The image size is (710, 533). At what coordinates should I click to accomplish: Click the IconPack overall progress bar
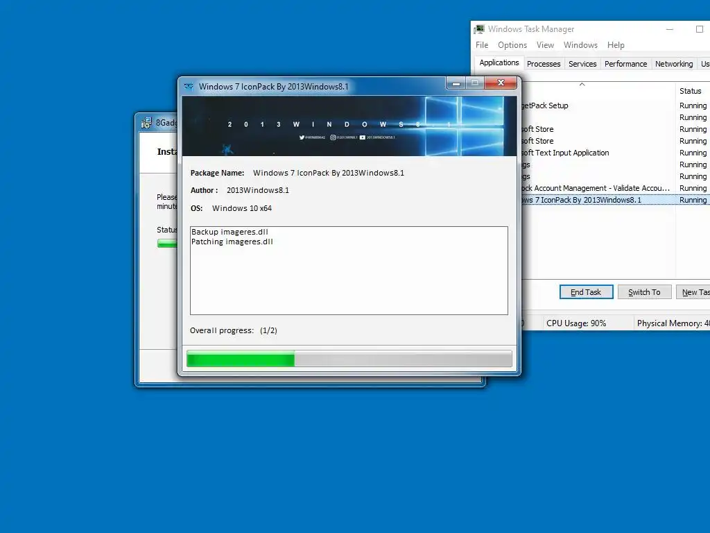point(349,359)
